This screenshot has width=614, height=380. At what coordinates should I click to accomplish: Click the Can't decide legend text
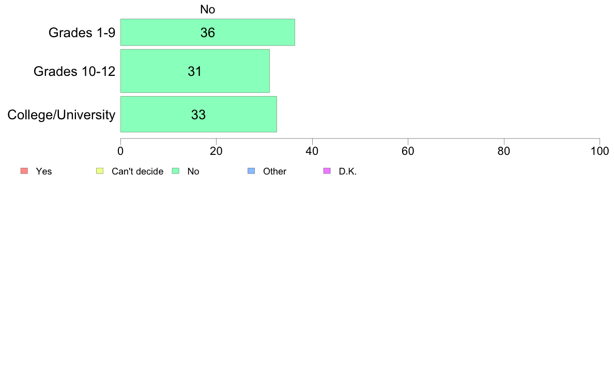pyautogui.click(x=137, y=171)
